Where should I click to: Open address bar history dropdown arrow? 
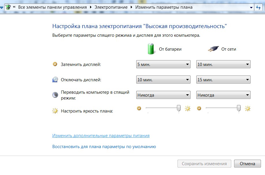[x=251, y=7]
